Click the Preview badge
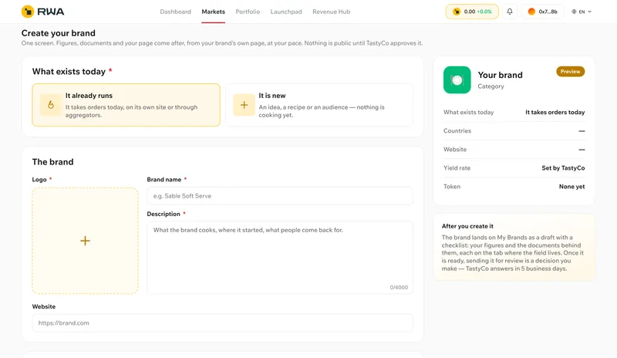The image size is (617, 358). pyautogui.click(x=570, y=71)
